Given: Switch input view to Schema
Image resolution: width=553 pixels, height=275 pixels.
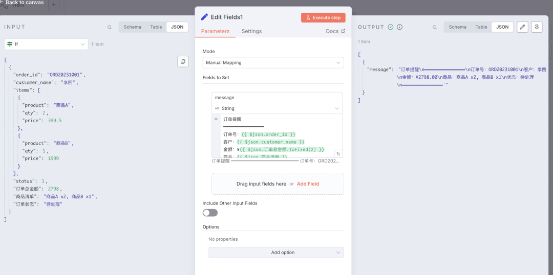Looking at the screenshot, I should click(x=132, y=27).
